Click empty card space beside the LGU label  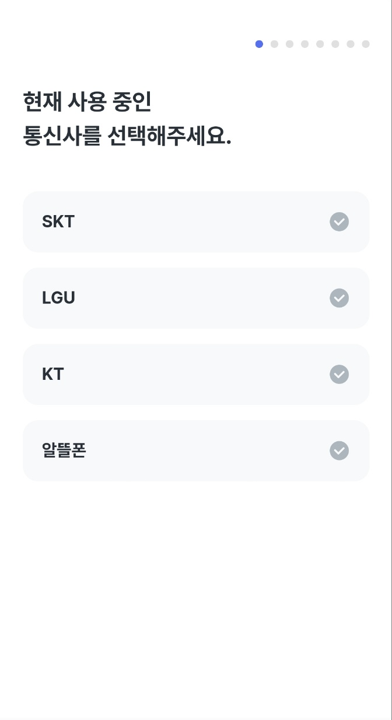[x=198, y=298]
